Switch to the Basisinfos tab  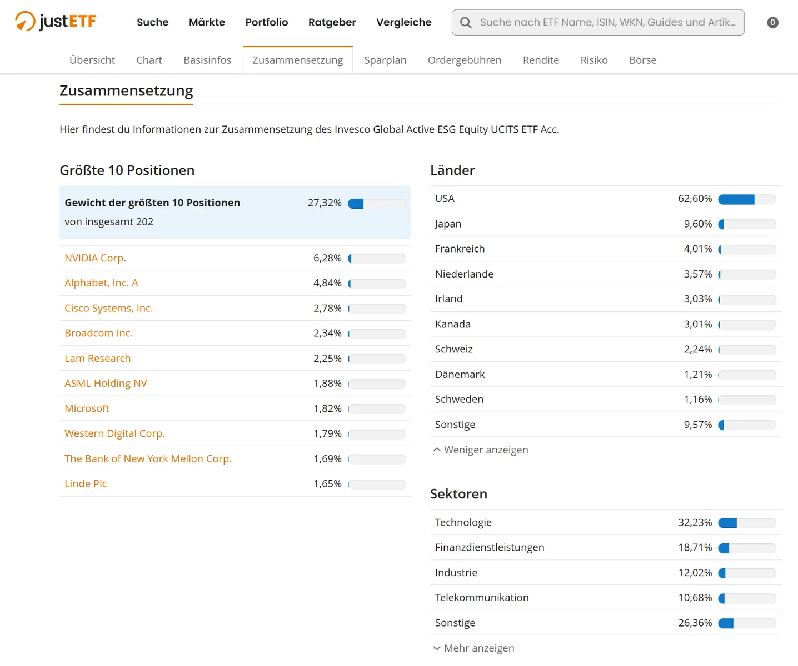pyautogui.click(x=207, y=60)
